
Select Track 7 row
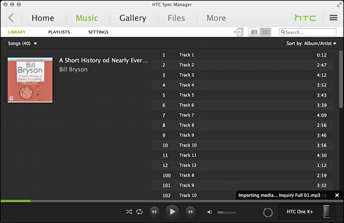tap(242, 115)
